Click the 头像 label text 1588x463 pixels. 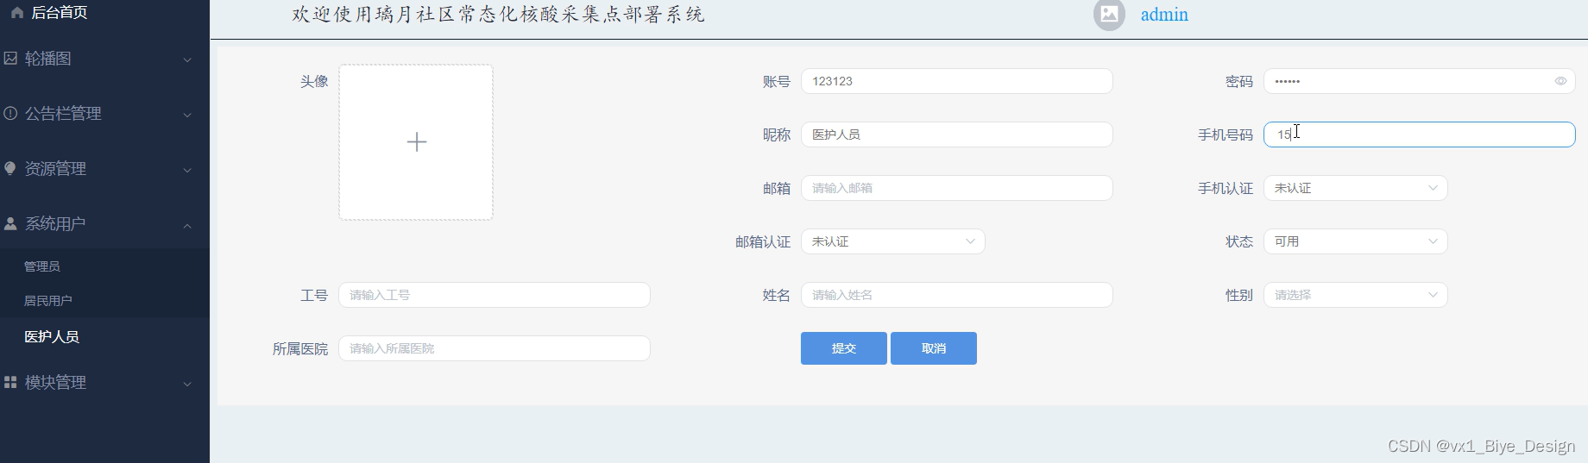click(314, 81)
